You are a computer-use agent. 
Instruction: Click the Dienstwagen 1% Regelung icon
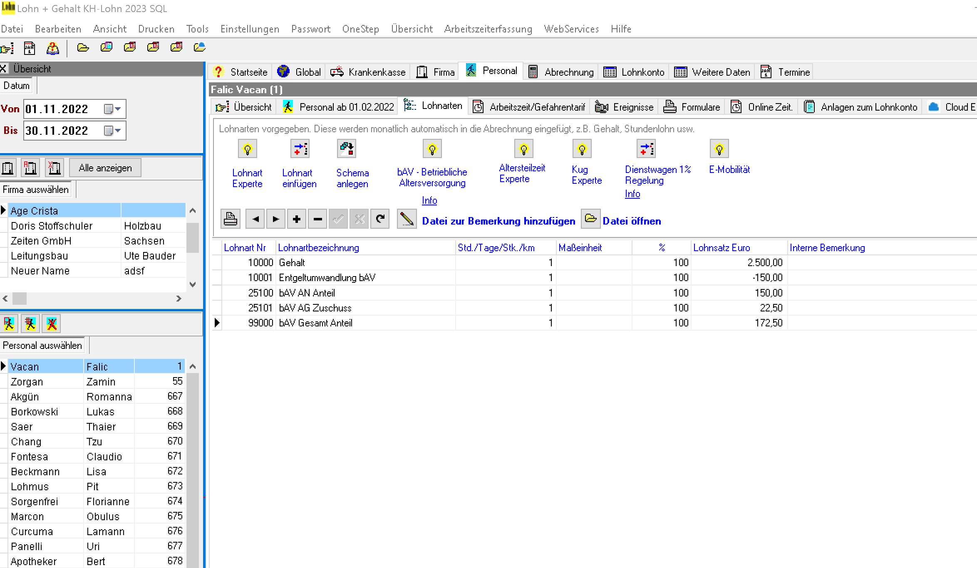pyautogui.click(x=646, y=149)
